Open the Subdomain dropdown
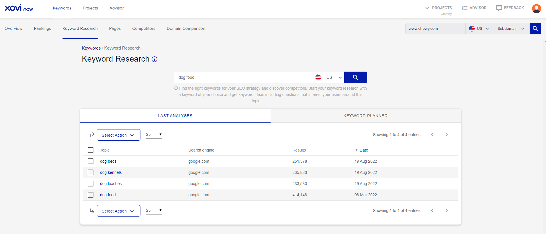 pyautogui.click(x=512, y=29)
